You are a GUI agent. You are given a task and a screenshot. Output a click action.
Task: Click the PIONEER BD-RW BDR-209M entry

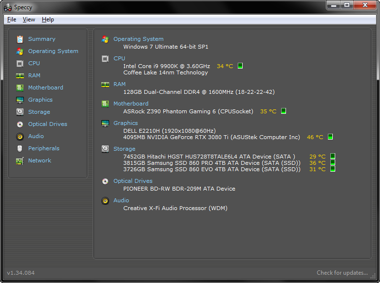click(179, 189)
